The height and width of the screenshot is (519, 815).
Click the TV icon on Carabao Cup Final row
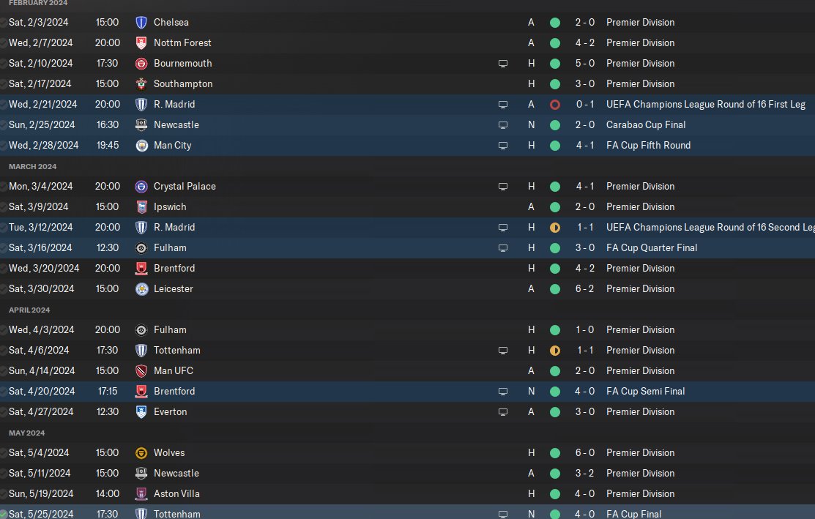coord(503,125)
